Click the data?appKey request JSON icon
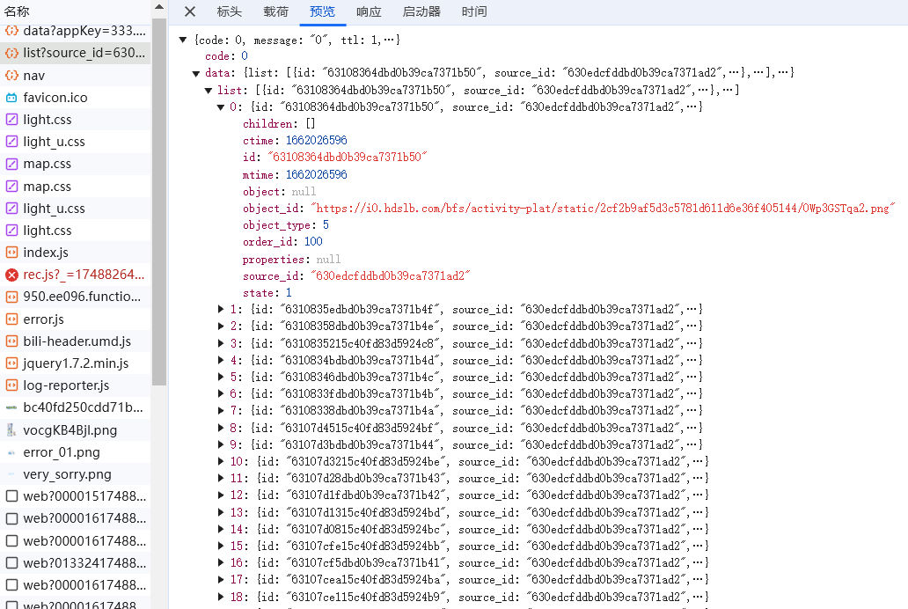 11,31
